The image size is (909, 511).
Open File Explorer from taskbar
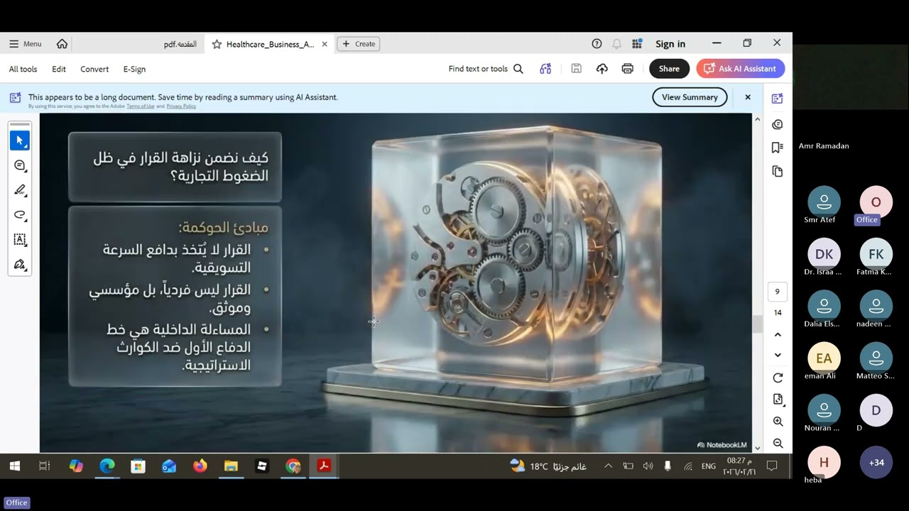(x=231, y=466)
